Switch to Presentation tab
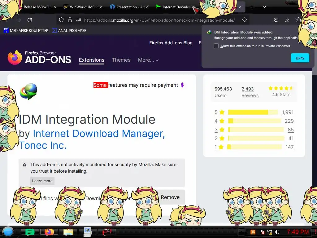The image size is (317, 238). click(x=129, y=7)
